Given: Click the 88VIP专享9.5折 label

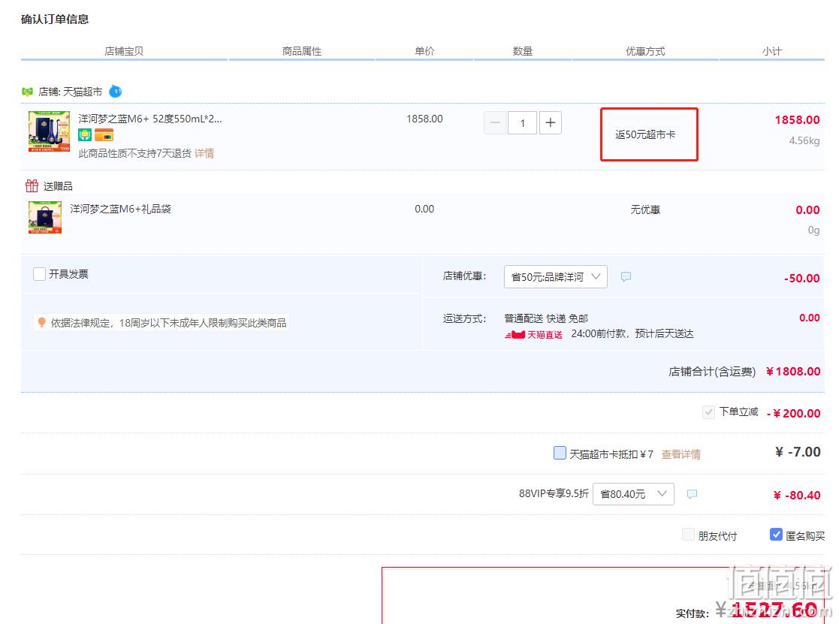Looking at the screenshot, I should (554, 493).
